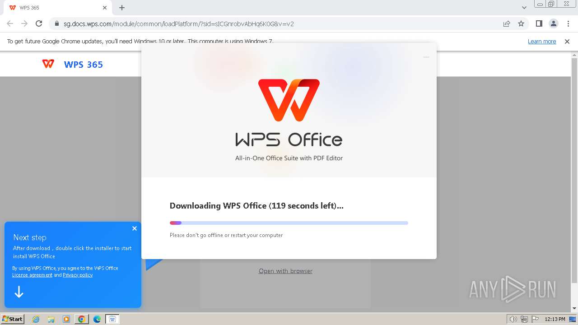
Task: Select the Downloading WPS Office status text
Action: (256, 206)
